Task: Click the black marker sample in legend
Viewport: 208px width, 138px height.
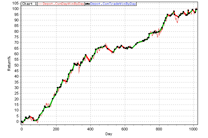Action: point(87,4)
